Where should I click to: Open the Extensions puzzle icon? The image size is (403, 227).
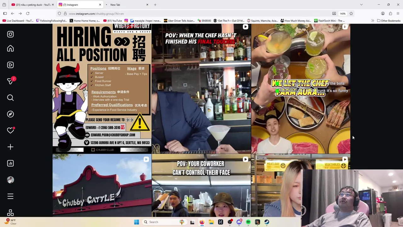click(390, 14)
